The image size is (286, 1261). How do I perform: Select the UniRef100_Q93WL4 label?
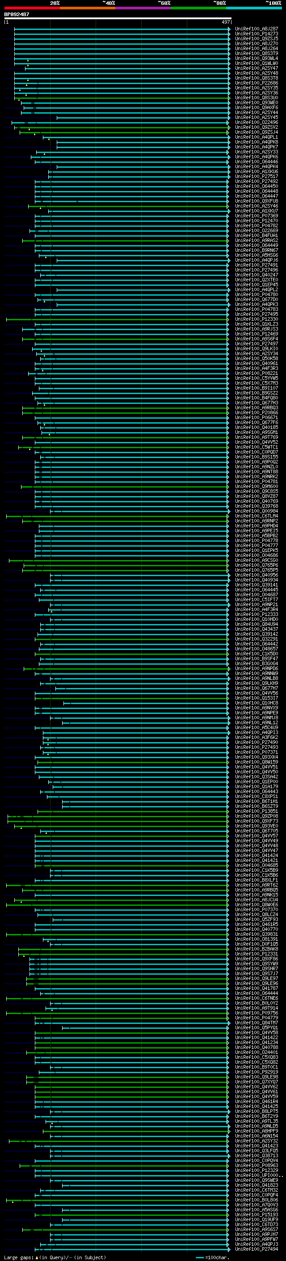click(257, 58)
